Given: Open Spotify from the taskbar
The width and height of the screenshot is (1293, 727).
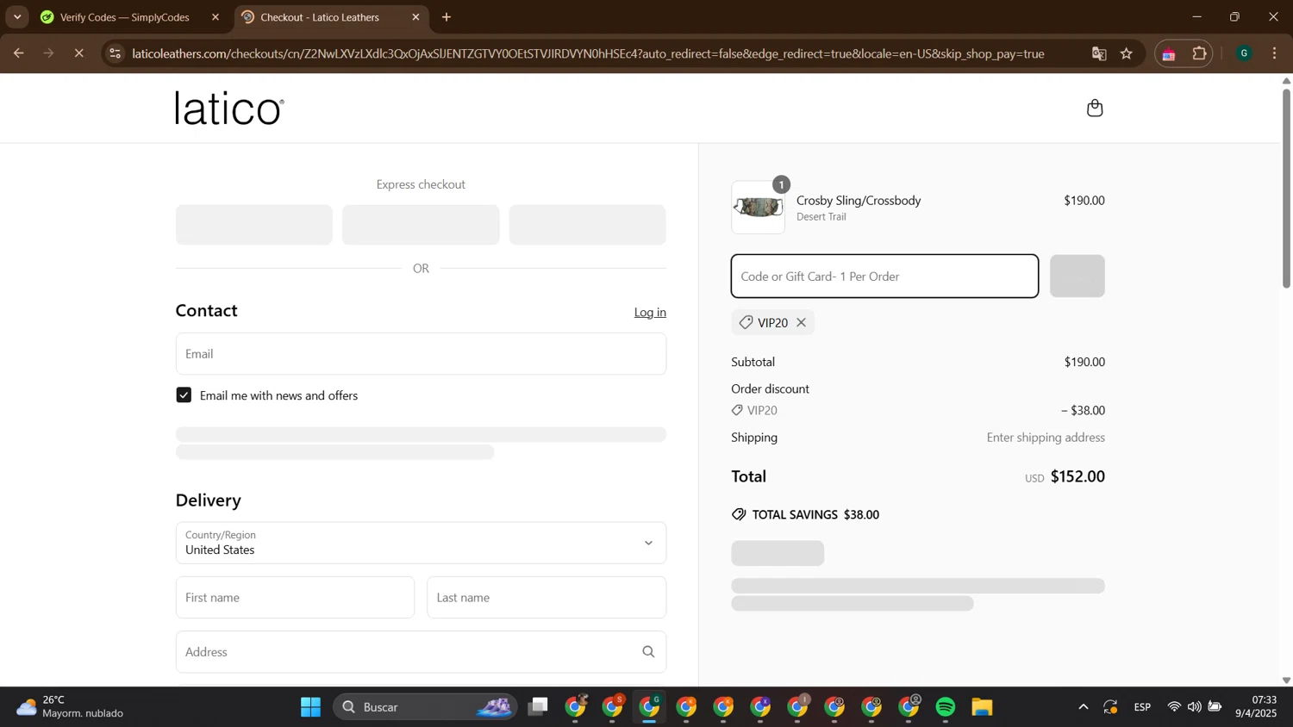Looking at the screenshot, I should (x=946, y=707).
